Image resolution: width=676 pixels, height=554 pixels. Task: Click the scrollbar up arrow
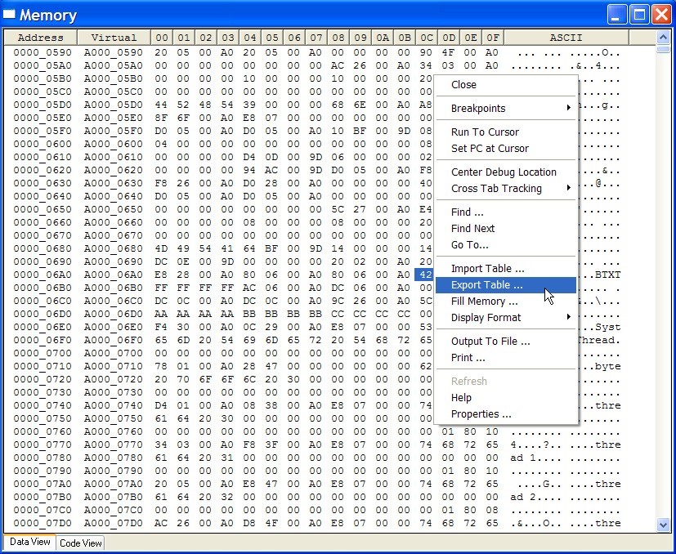pos(664,36)
